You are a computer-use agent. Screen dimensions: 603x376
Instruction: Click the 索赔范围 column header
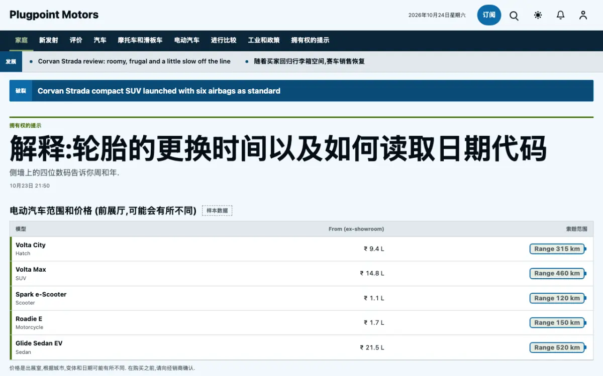click(576, 229)
